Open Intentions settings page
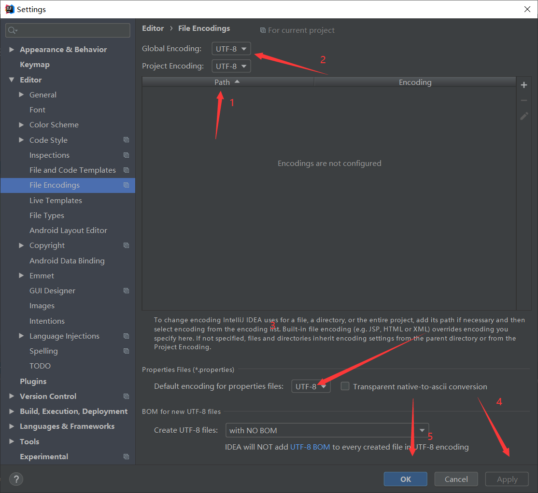Viewport: 538px width, 493px height. 47,321
